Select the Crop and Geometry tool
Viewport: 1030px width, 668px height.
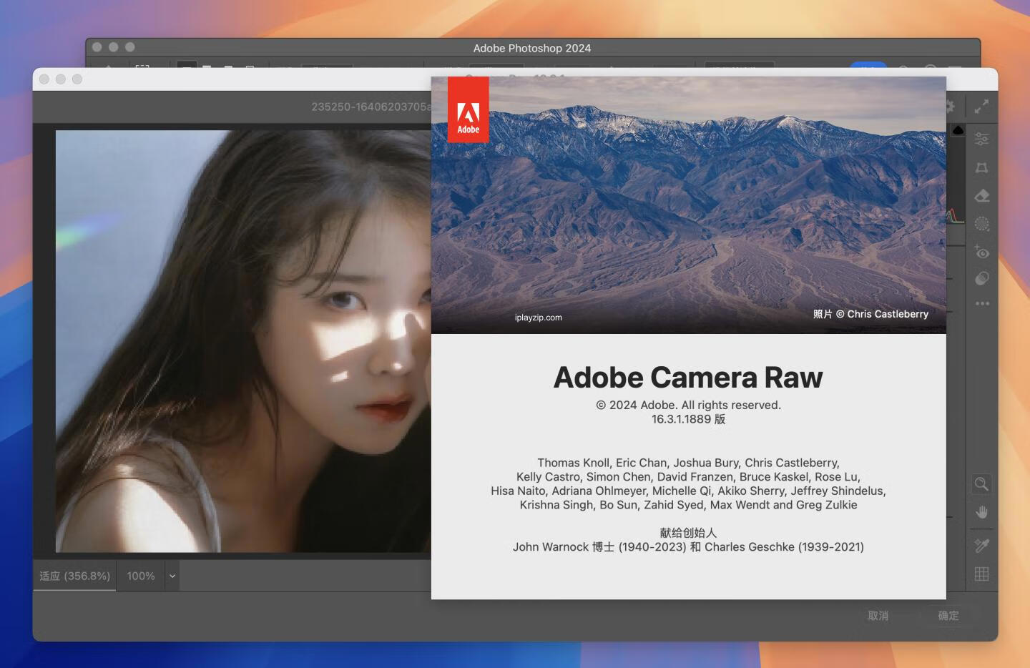tap(982, 167)
